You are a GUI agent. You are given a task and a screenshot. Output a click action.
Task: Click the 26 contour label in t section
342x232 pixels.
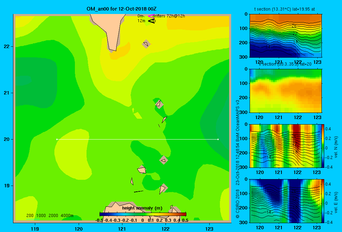tap(294, 26)
